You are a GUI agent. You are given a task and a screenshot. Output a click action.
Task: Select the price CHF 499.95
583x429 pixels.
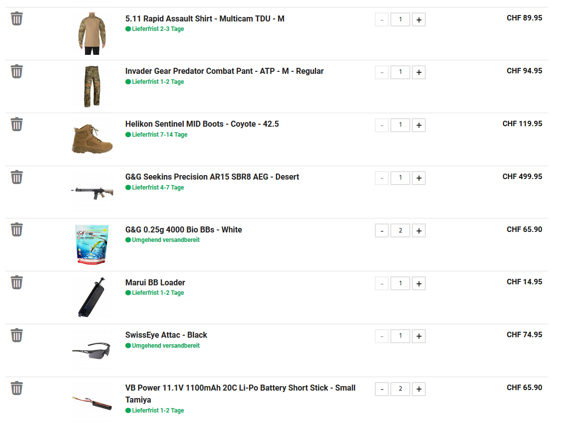(522, 177)
